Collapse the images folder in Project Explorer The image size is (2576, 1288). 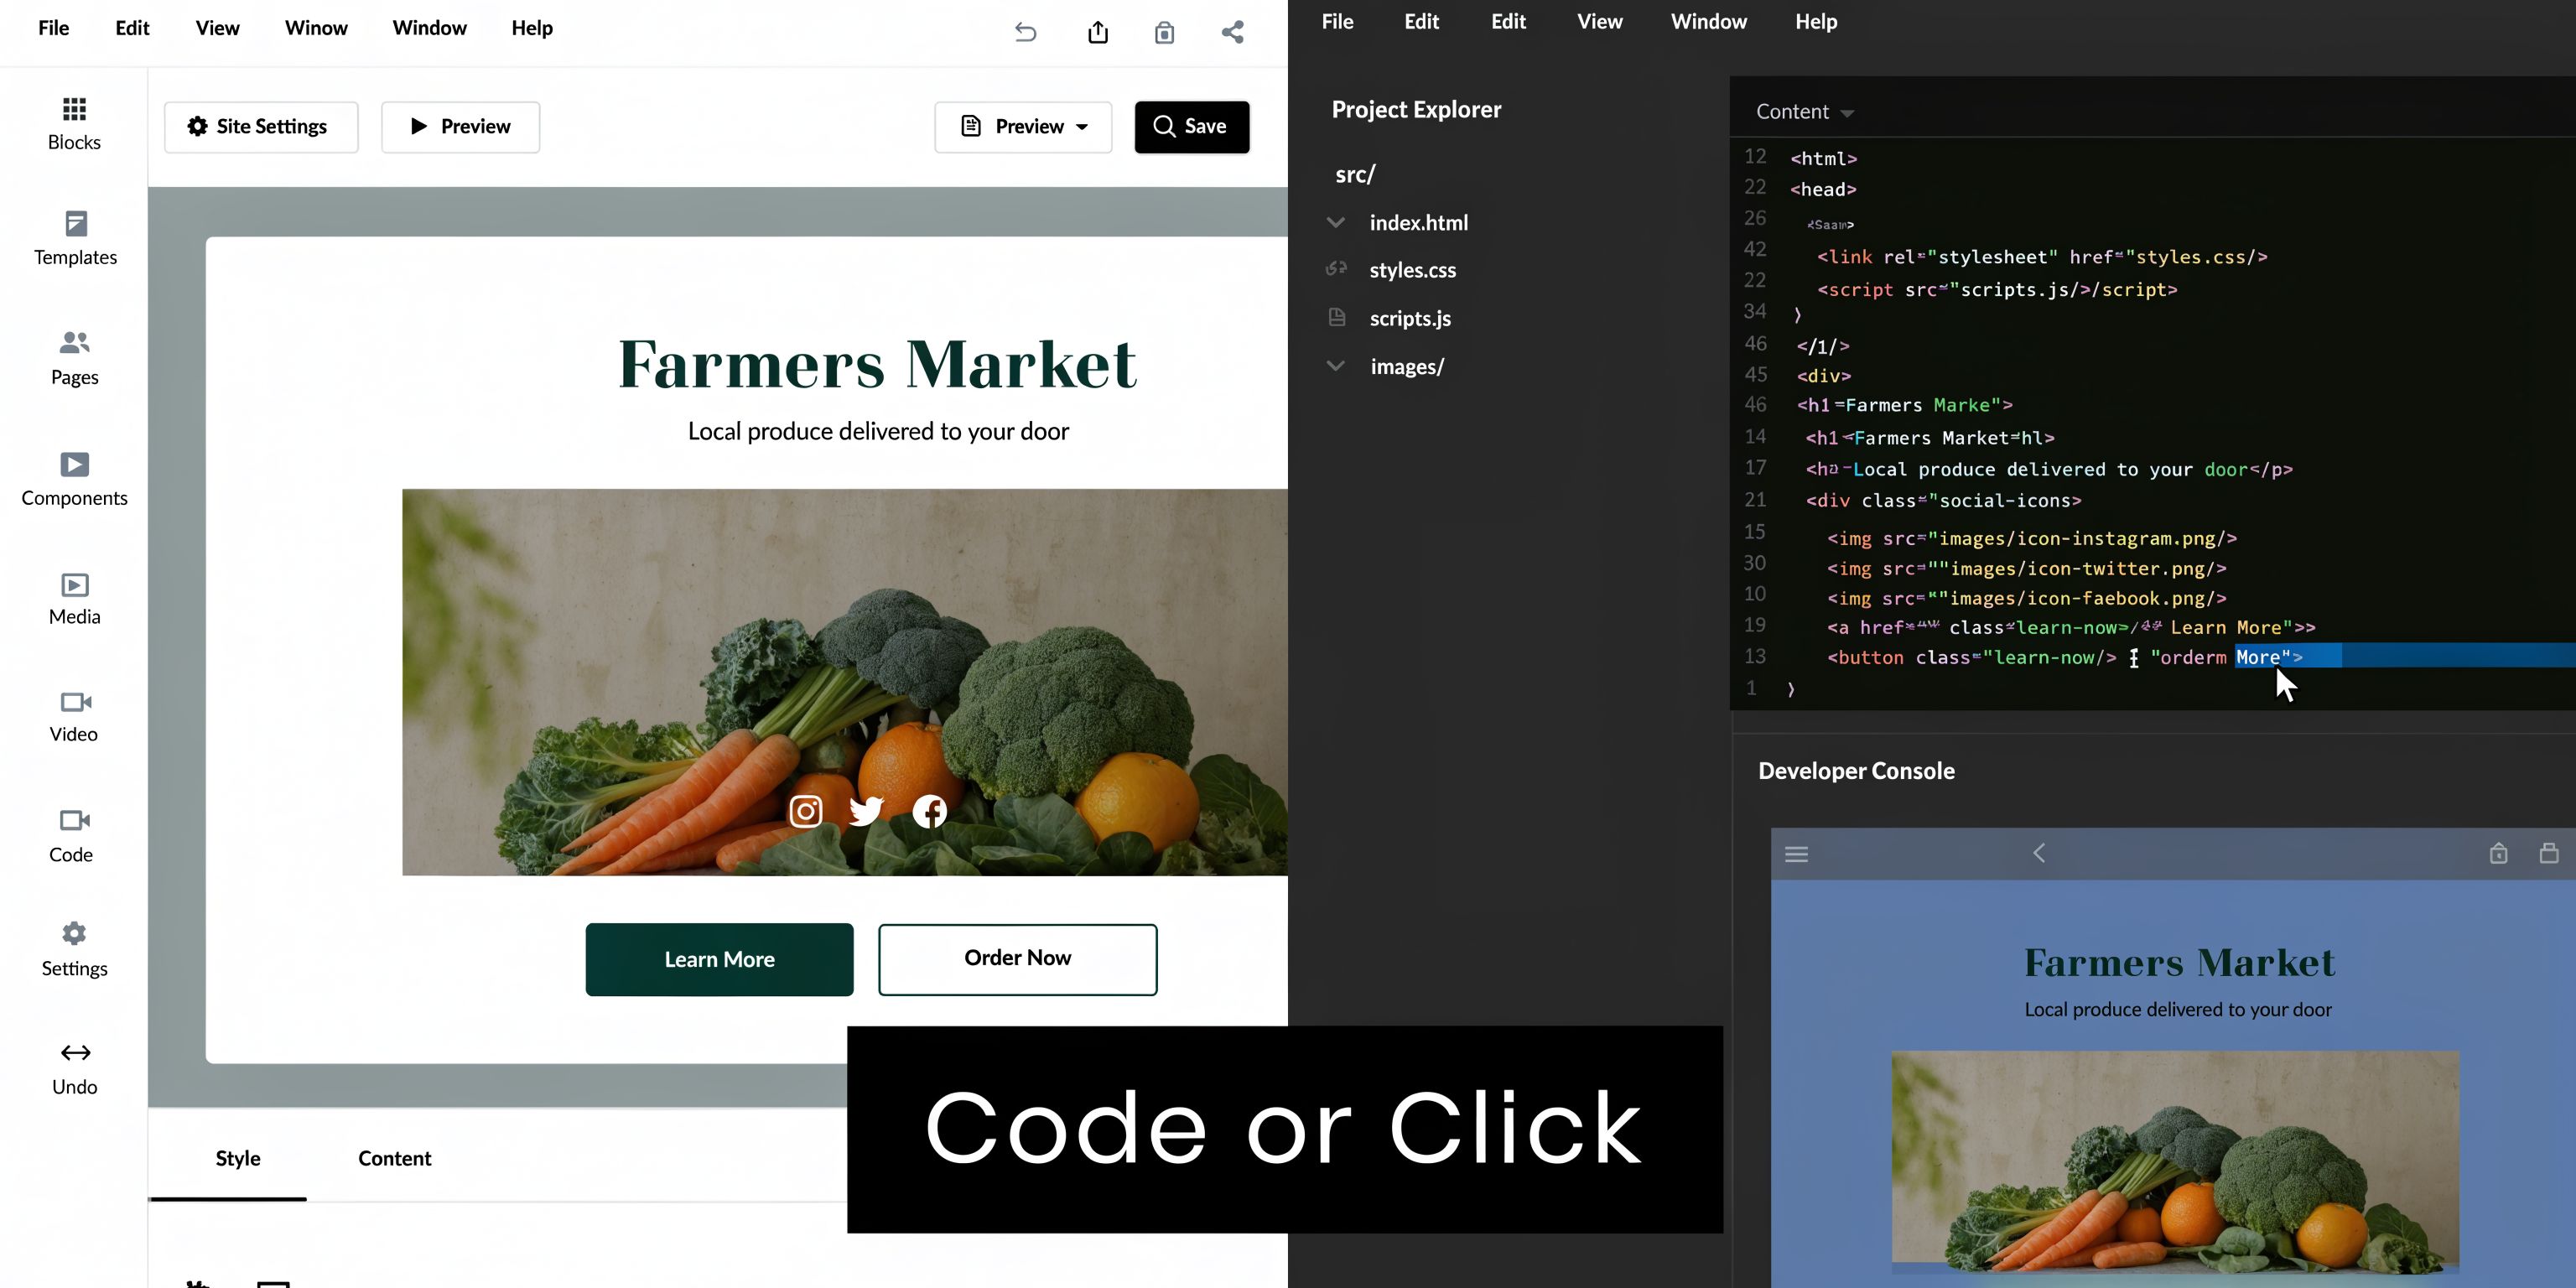1336,366
